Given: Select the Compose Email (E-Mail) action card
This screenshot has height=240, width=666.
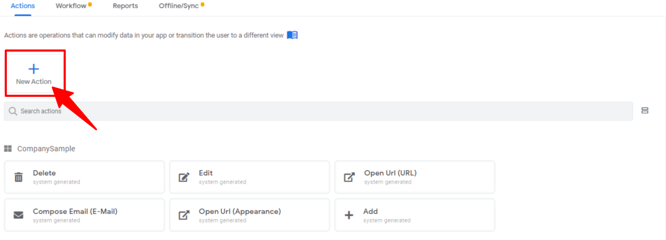Looking at the screenshot, I should point(84,215).
